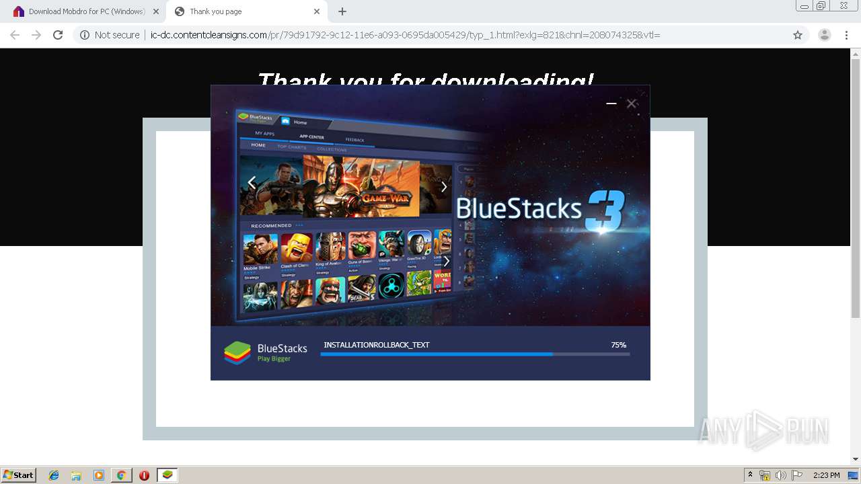Launch Internet Explorer from the taskbar
Image resolution: width=861 pixels, height=484 pixels.
54,475
